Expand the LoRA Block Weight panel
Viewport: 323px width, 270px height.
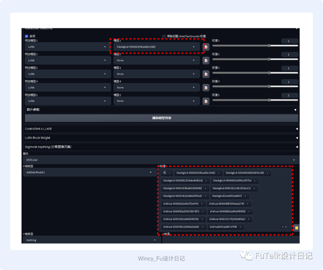pos(161,138)
